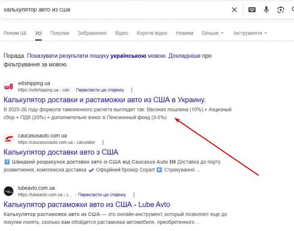Click Перекласти цю сторінку for w8shipping
The height and width of the screenshot is (231, 294).
100,90
